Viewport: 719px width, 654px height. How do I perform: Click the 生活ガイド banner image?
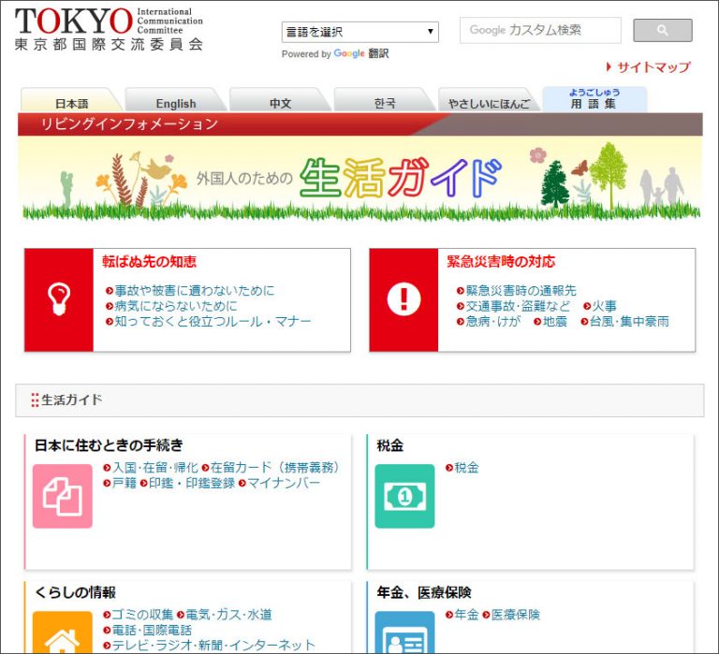(x=359, y=178)
